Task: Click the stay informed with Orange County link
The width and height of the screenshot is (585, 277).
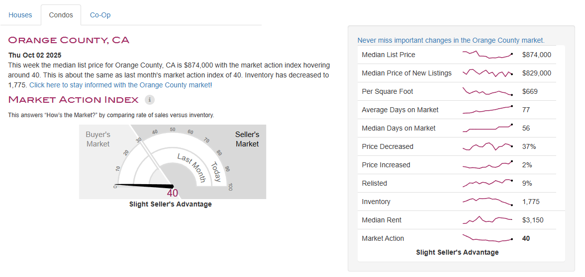Action: point(120,85)
